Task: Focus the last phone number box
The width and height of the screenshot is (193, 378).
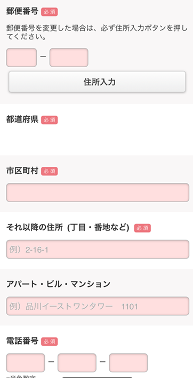Action: (128, 363)
